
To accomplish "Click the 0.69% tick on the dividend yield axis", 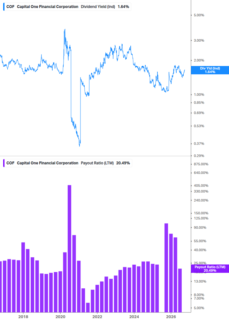I will coord(199,113).
